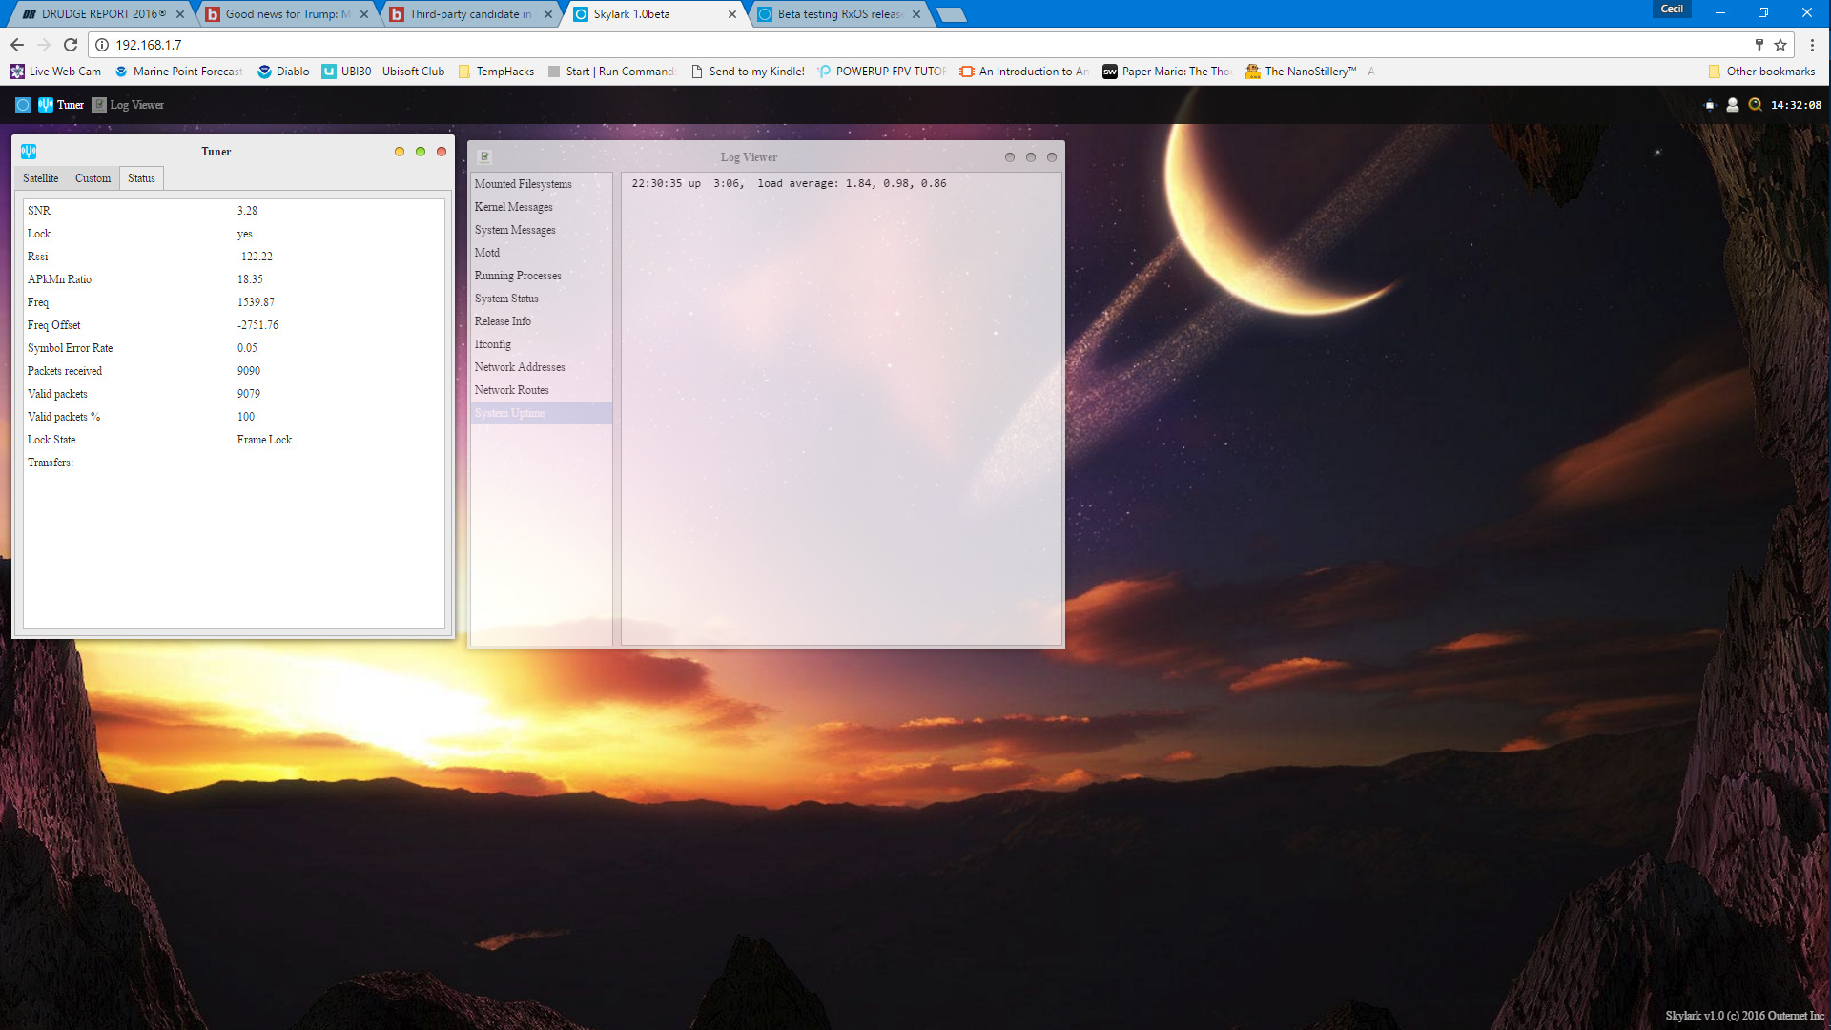
Task: Switch to the Custom tab
Action: coord(93,178)
